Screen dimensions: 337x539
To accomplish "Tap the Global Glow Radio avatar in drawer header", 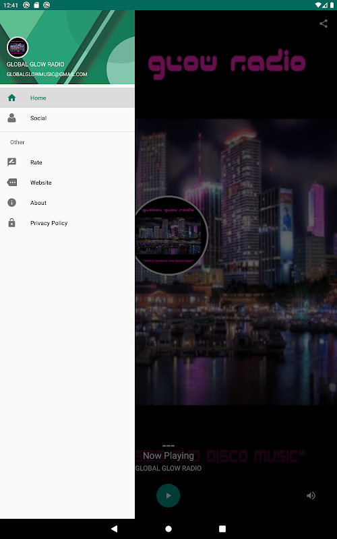I will (x=18, y=47).
